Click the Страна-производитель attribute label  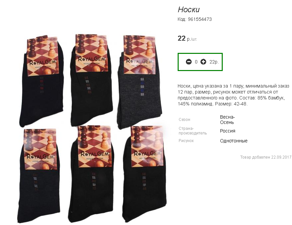tap(193, 131)
